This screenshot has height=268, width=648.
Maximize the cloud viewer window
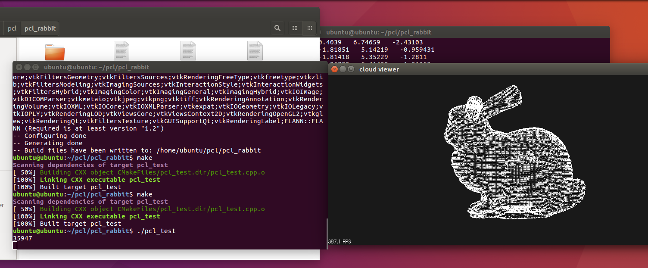tap(350, 69)
